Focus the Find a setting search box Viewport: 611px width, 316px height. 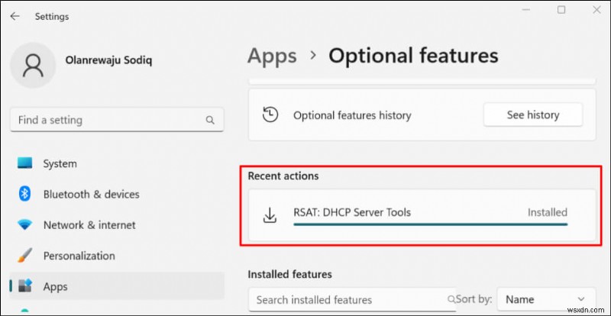pos(117,120)
